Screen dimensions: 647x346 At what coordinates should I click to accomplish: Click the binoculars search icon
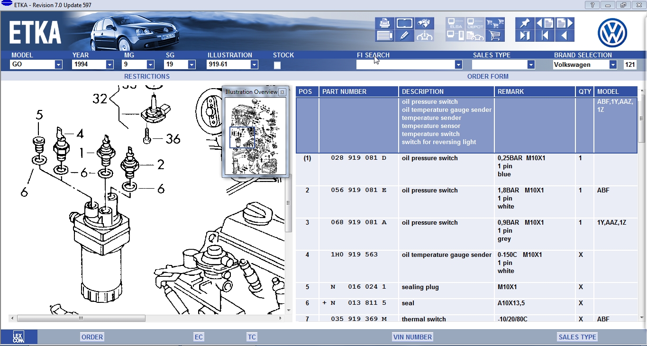(424, 23)
